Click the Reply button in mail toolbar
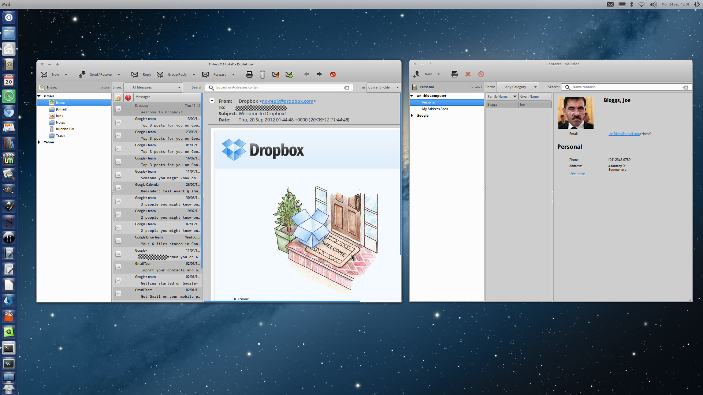The image size is (703, 395). [x=141, y=75]
